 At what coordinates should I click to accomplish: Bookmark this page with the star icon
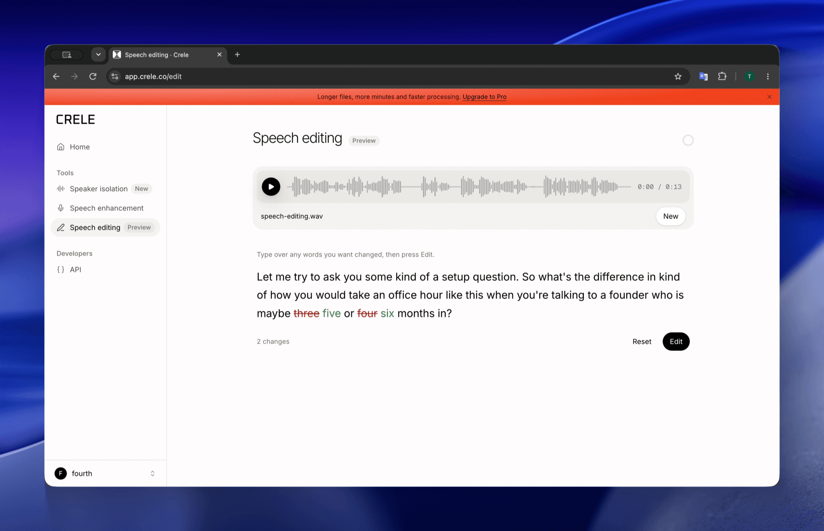click(x=678, y=76)
